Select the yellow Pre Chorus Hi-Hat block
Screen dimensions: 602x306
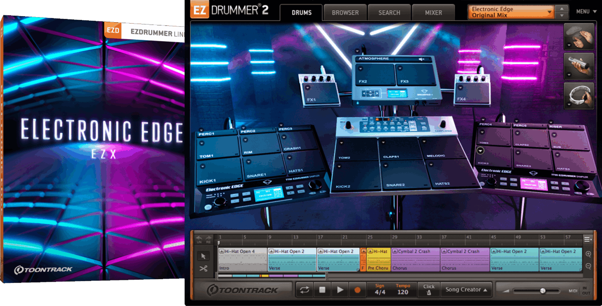(x=379, y=259)
